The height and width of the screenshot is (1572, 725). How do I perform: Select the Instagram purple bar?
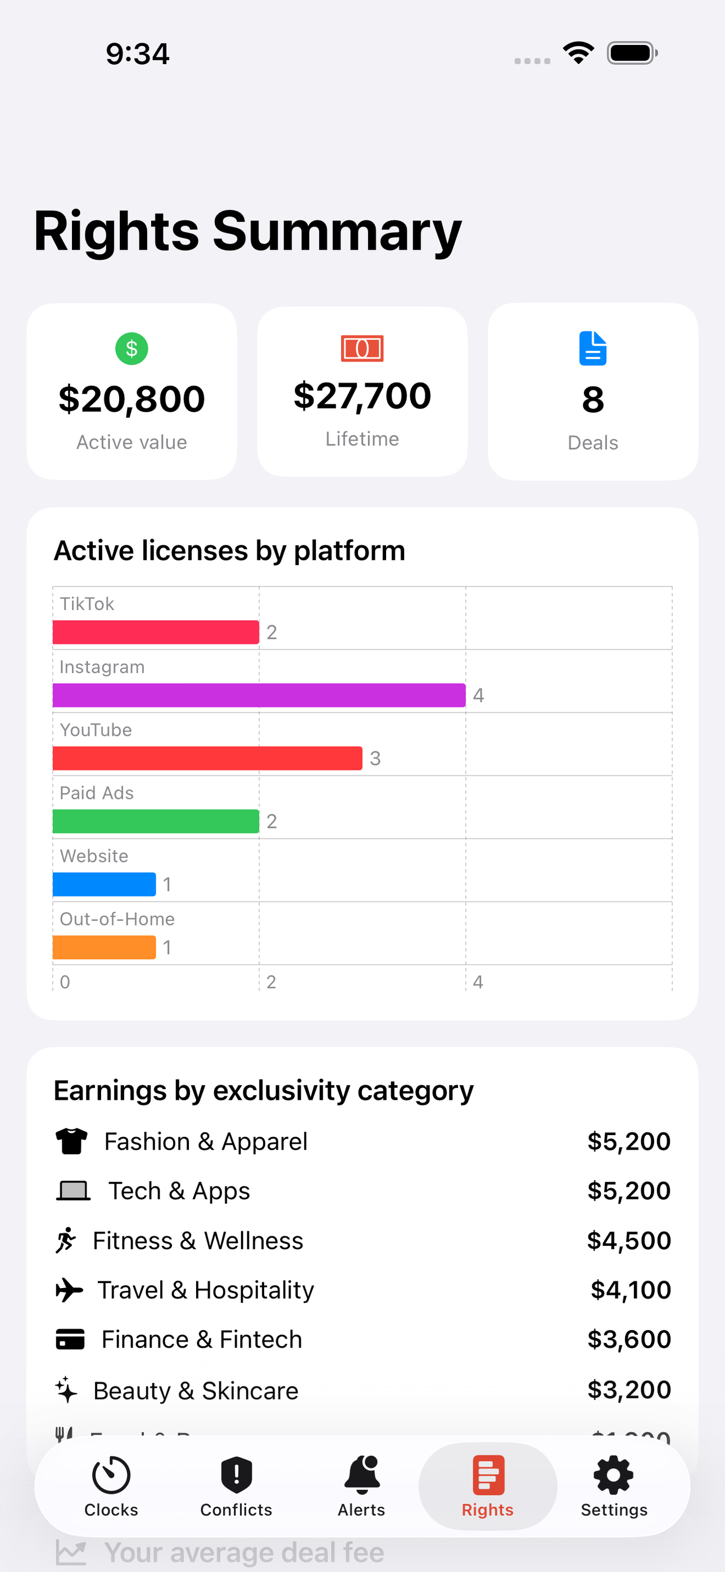pyautogui.click(x=259, y=695)
